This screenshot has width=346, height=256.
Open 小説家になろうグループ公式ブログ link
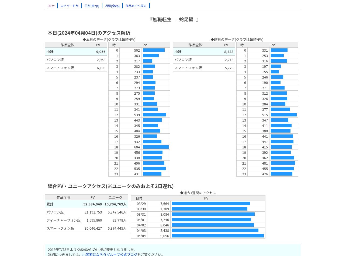[x=110, y=254]
